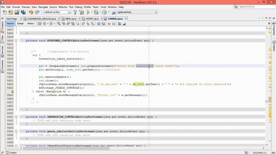Click the Find Selection magnifier icon
276x155 pixels.
pos(59,24)
